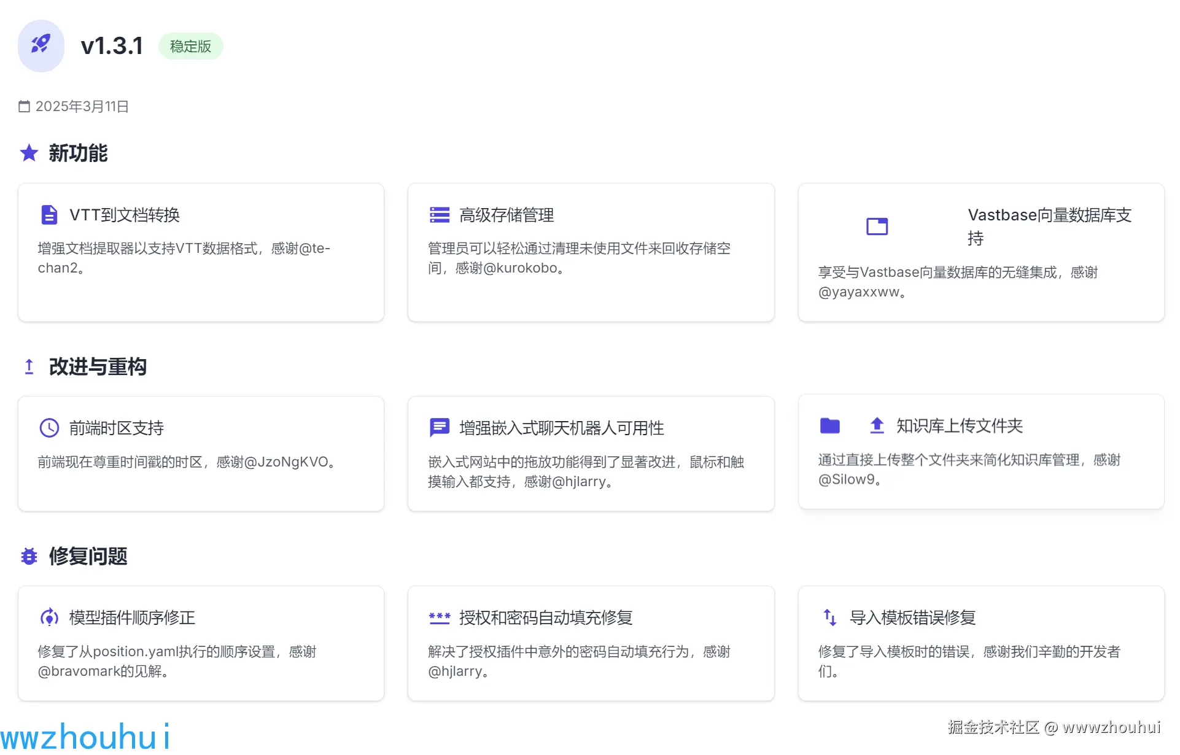Click the window icon beside Vastbase向量数据库支持
1180x755 pixels.
coord(877,226)
